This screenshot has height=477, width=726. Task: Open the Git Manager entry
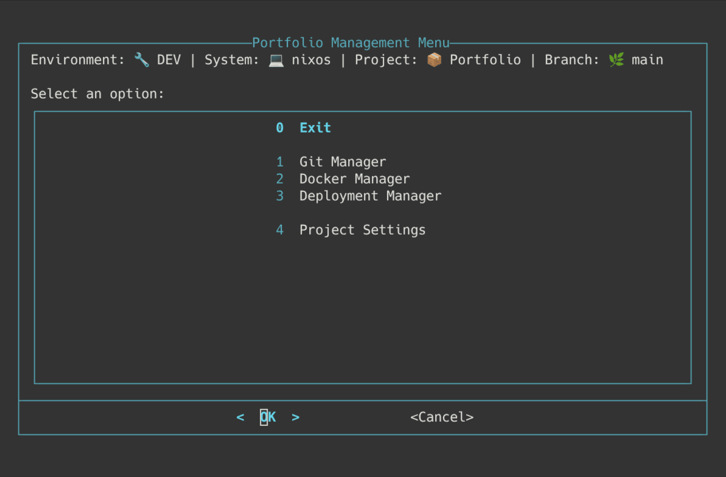(343, 162)
